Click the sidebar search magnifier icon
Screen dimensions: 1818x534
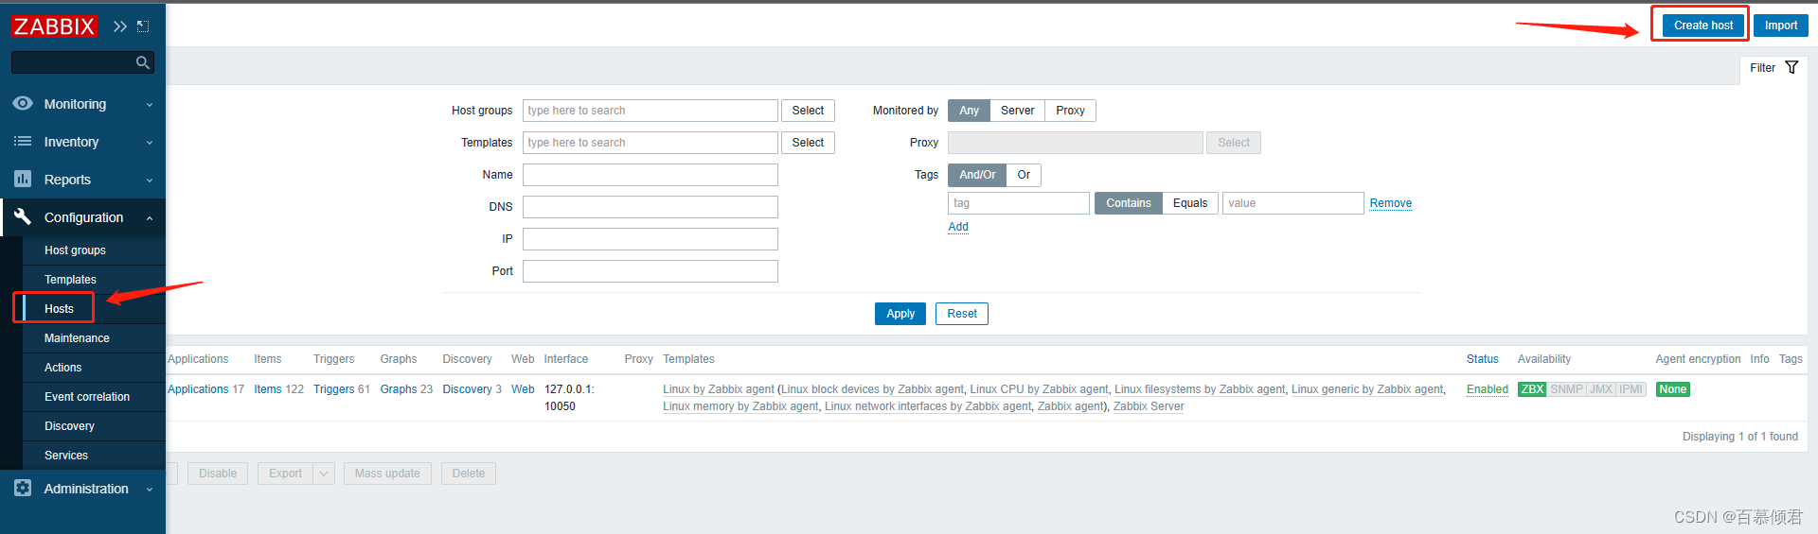pyautogui.click(x=143, y=62)
